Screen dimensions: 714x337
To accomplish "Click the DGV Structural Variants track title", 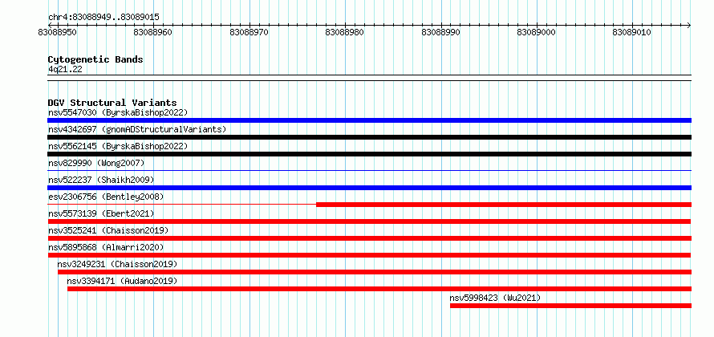I will (x=112, y=103).
